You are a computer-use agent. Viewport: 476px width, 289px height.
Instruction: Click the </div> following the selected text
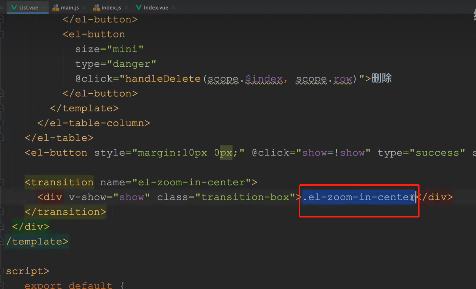434,197
